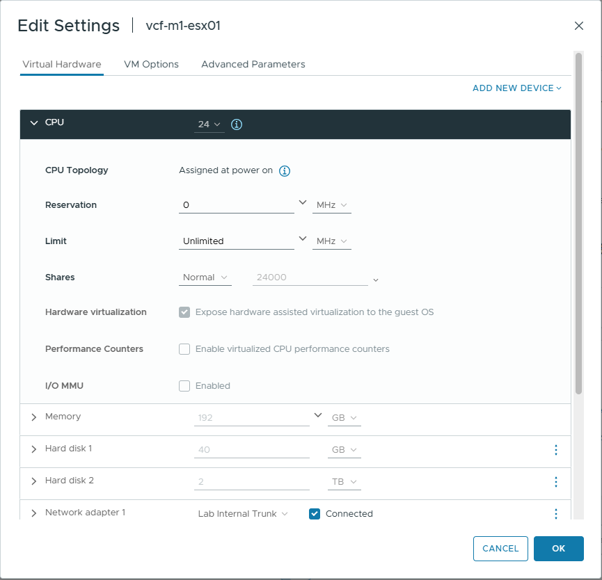Click the Shares value field 24000
602x580 pixels.
pos(310,277)
